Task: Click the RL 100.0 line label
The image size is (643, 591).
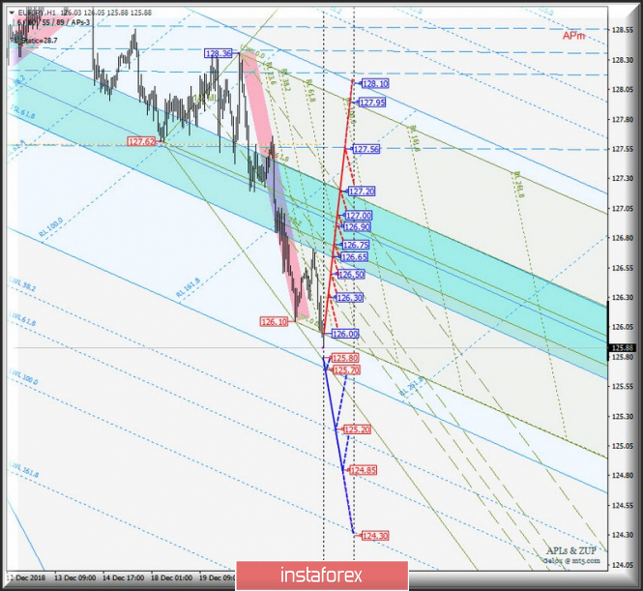Action: [51, 227]
